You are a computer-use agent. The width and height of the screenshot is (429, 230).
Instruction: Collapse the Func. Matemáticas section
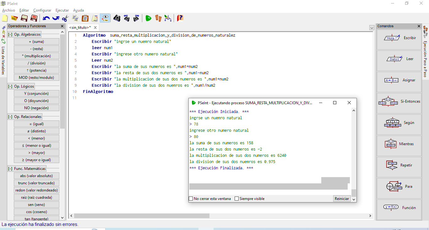tap(10, 169)
